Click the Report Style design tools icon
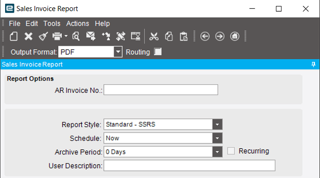 [121, 37]
